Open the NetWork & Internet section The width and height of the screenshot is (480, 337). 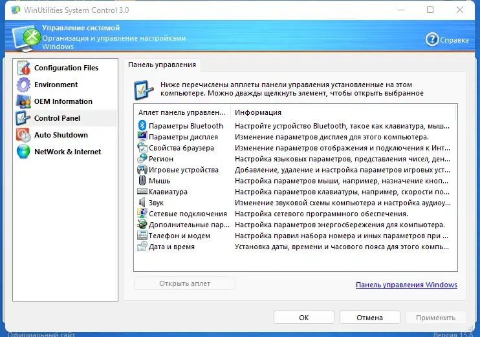[x=65, y=152]
